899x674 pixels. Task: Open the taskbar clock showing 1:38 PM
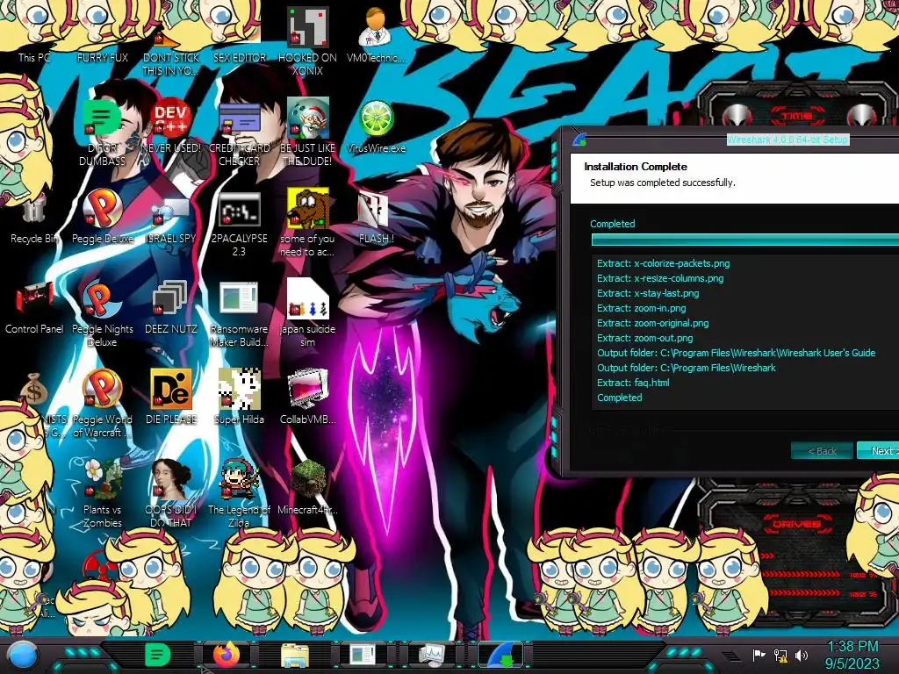click(852, 655)
